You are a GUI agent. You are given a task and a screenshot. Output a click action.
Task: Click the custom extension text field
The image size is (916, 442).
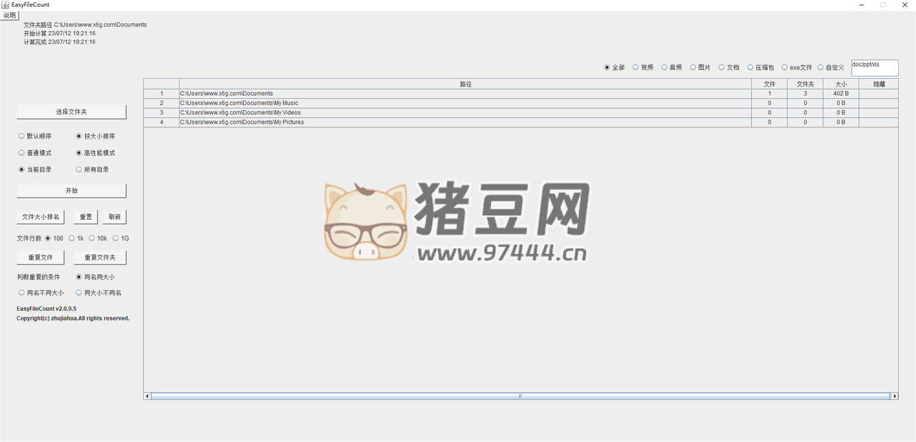[874, 68]
